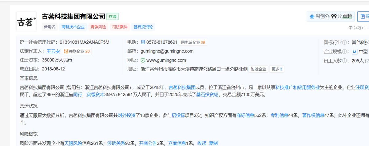This screenshot has height=146, width=369.
Task: Select the 竞争风险 tag
Action: tap(98, 27)
